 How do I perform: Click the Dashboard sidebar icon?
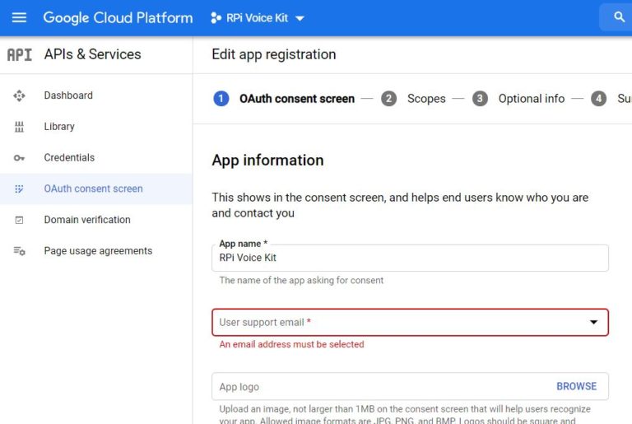tap(19, 96)
